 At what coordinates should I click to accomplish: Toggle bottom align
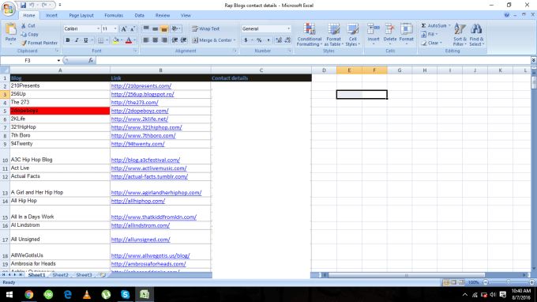[164, 28]
